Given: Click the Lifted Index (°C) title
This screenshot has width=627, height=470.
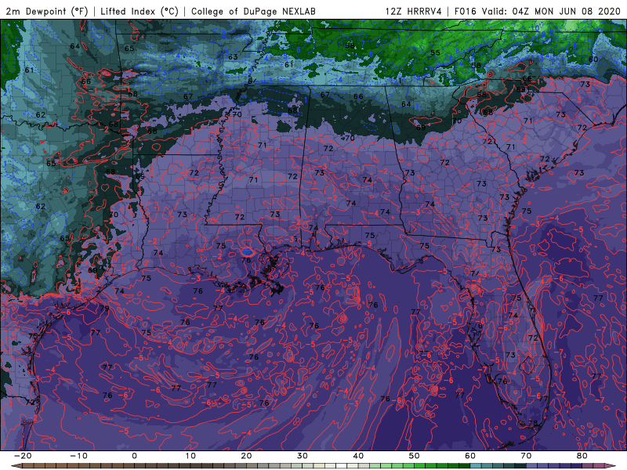Looking at the screenshot, I should (140, 11).
